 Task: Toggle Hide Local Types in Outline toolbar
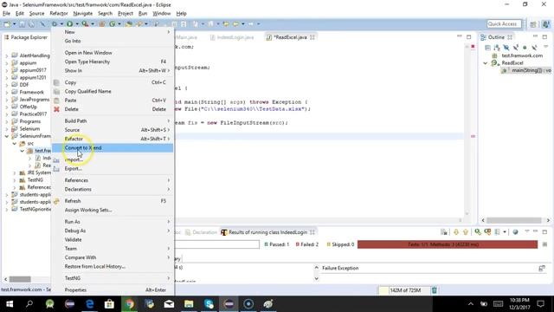tap(534, 47)
